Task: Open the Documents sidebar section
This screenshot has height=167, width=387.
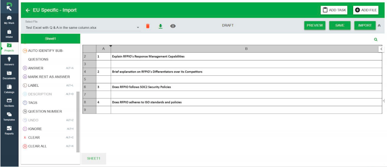Action: [9, 75]
